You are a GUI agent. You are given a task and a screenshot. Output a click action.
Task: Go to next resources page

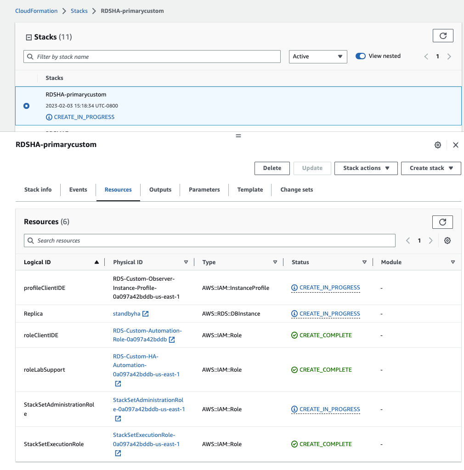pos(431,240)
